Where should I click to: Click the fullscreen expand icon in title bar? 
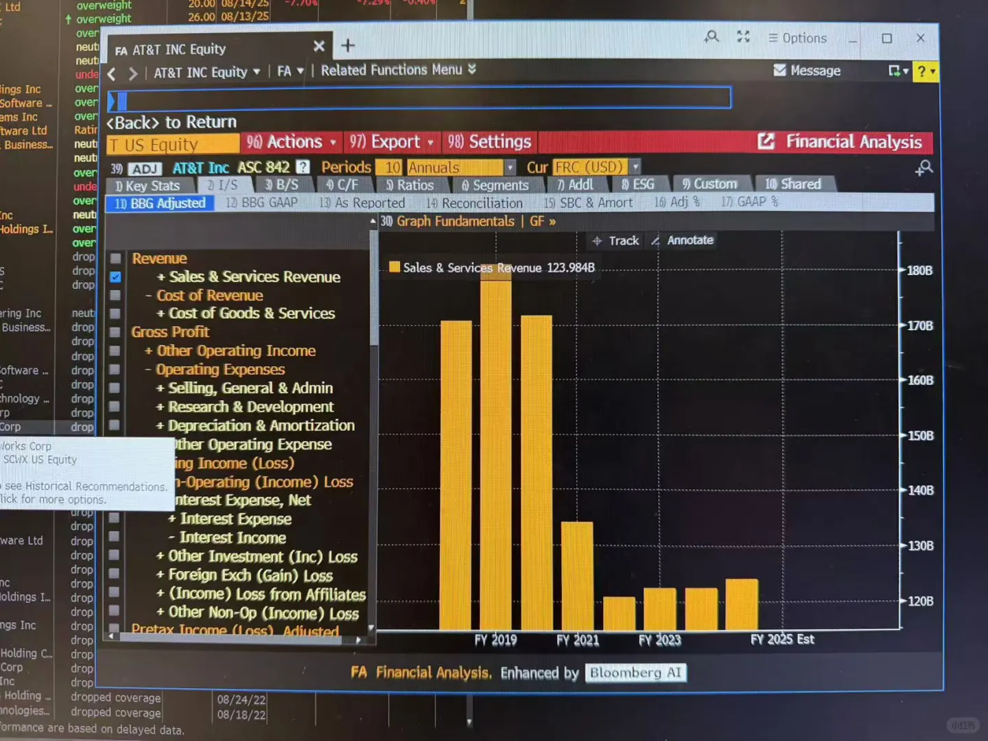(743, 38)
